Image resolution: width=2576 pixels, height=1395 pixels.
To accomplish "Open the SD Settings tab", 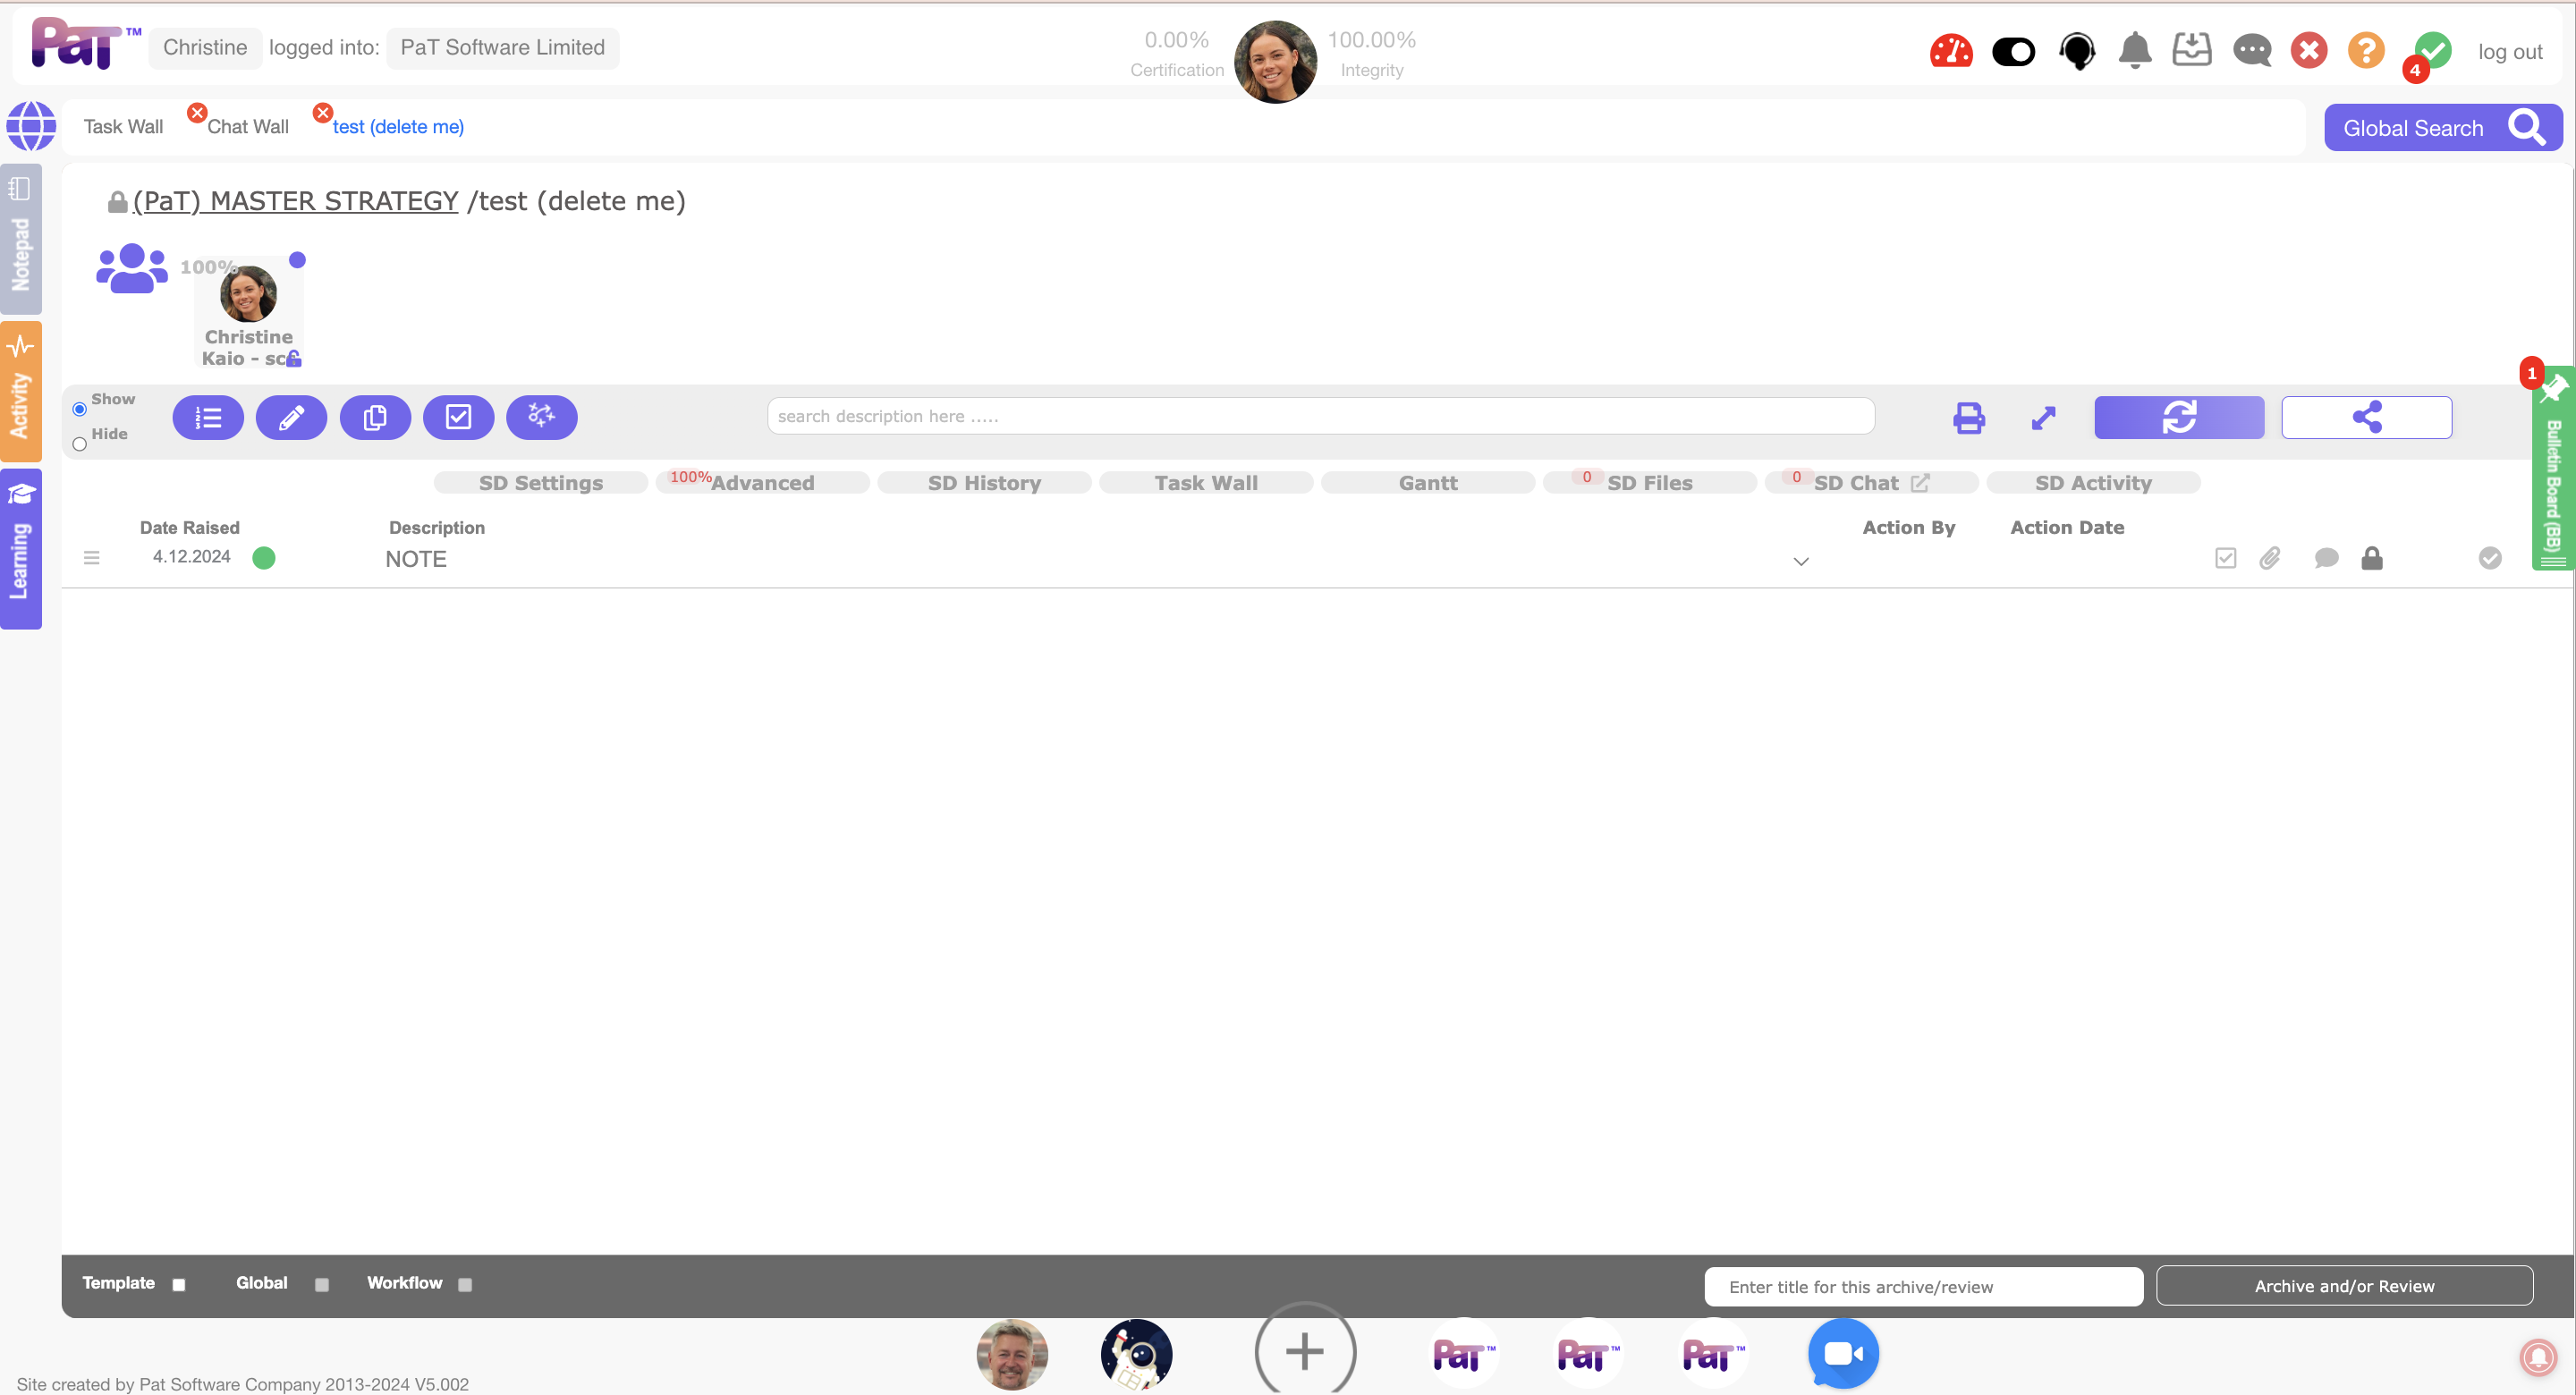I will (540, 483).
